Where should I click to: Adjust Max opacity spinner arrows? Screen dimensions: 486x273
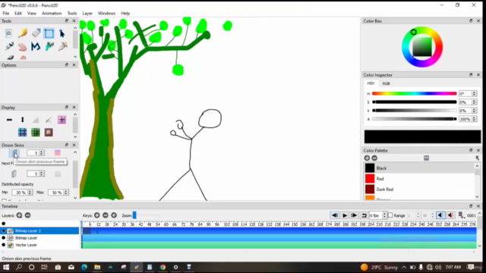pos(66,193)
